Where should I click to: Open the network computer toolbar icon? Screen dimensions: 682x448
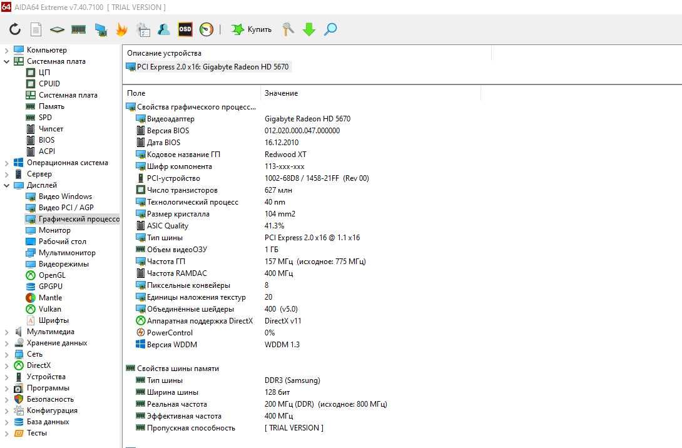(x=101, y=29)
